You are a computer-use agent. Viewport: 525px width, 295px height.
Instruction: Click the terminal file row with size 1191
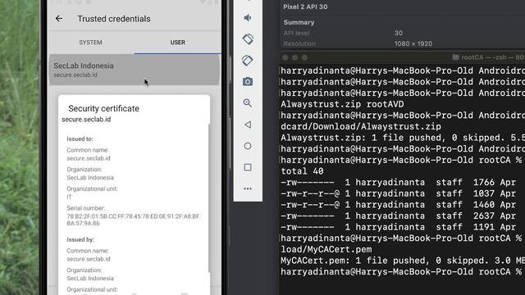[x=399, y=227]
